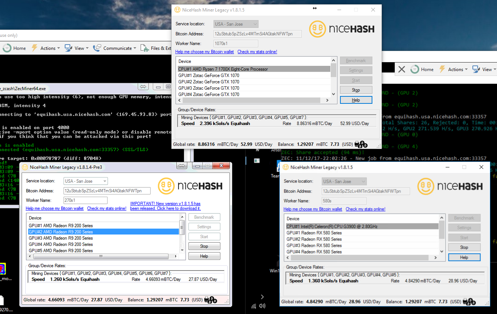Click Settings button in the 580s window
Viewport: 497px width, 314px height.
(x=464, y=228)
